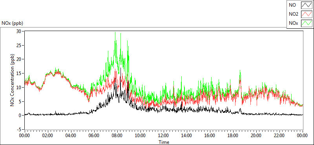Click the 15 value on y-axis

coord(19,73)
